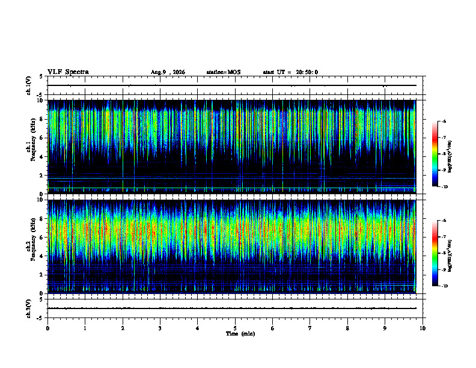Click time axis tick label "5" under the plots

[x=235, y=328]
